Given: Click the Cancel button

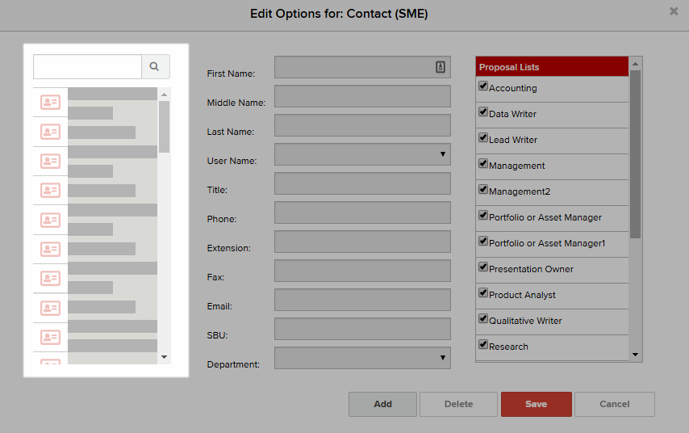Looking at the screenshot, I should click(x=615, y=404).
